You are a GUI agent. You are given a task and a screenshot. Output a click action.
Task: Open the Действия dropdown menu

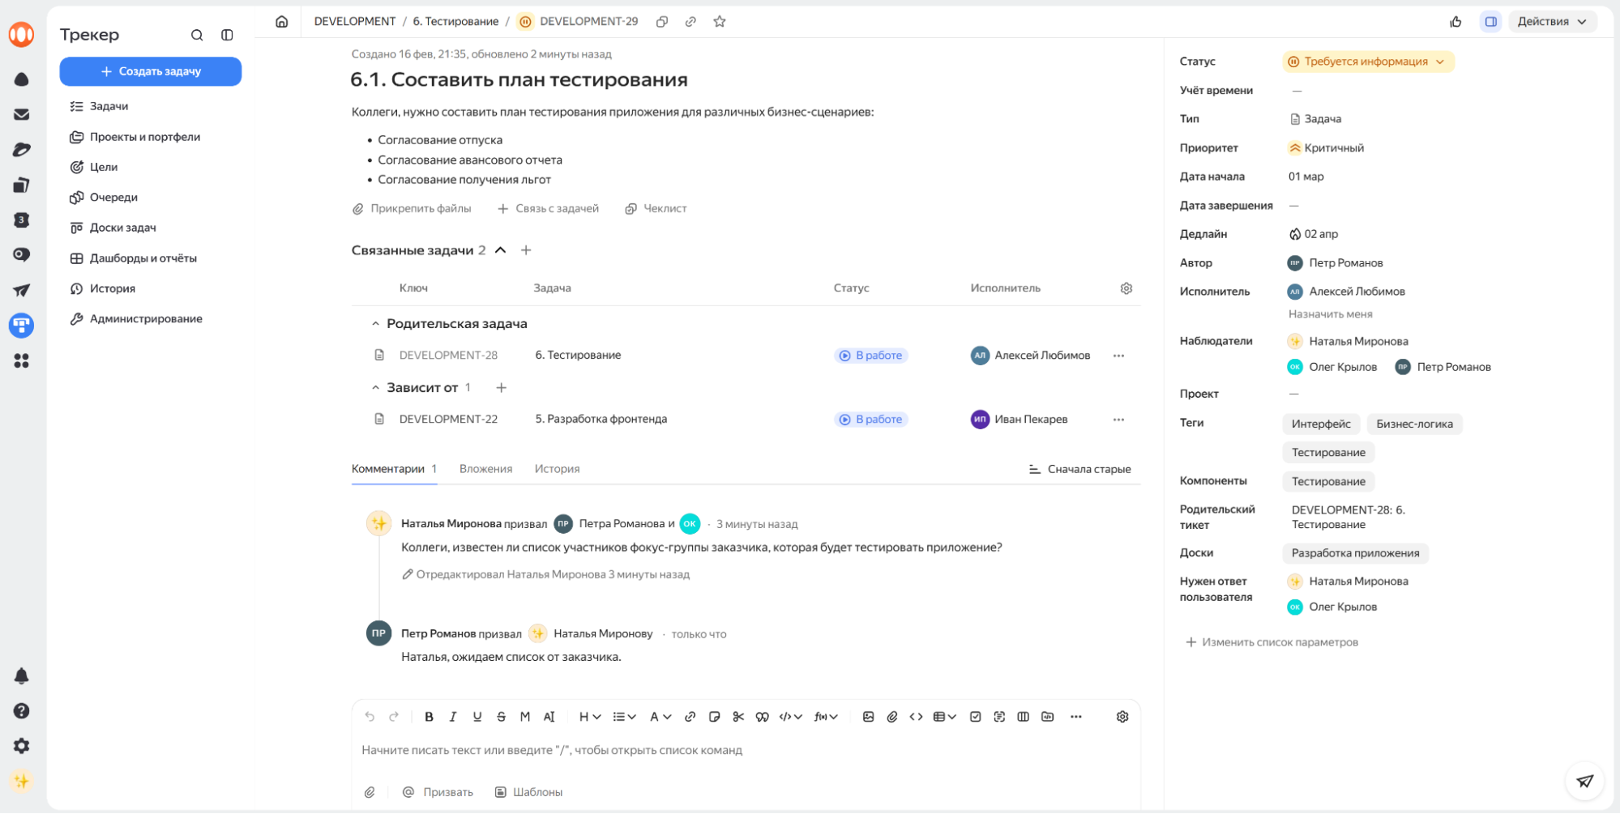(1551, 22)
